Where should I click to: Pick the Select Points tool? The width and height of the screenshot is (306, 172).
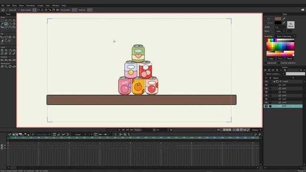(x=2, y=21)
